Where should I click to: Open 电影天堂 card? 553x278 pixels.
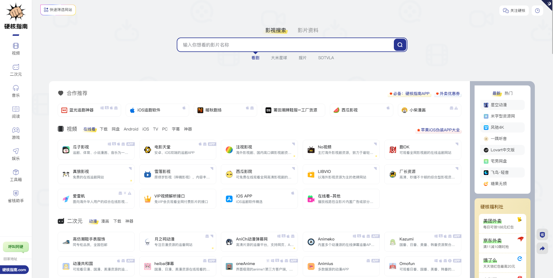coord(178,150)
